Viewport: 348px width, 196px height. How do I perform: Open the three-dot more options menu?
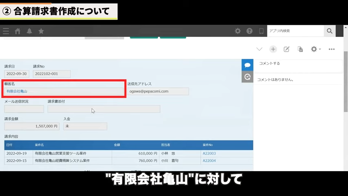(332, 49)
